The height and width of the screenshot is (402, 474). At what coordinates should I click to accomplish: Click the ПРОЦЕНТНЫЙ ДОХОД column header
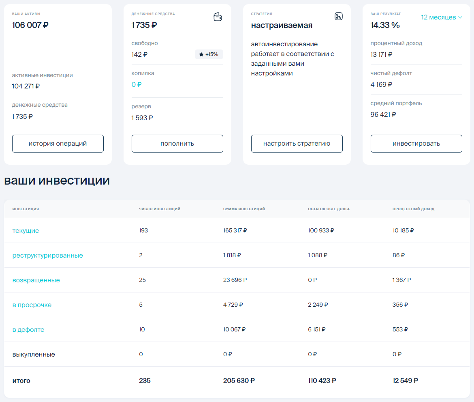click(x=413, y=209)
